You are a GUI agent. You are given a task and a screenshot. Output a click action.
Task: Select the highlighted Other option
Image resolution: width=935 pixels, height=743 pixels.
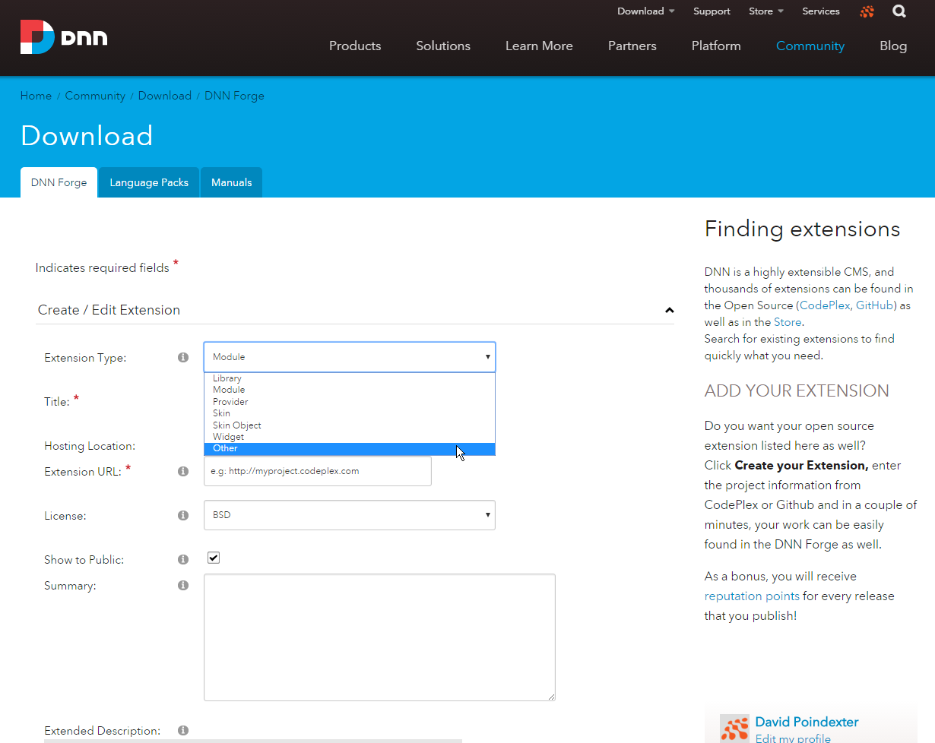[x=350, y=448]
